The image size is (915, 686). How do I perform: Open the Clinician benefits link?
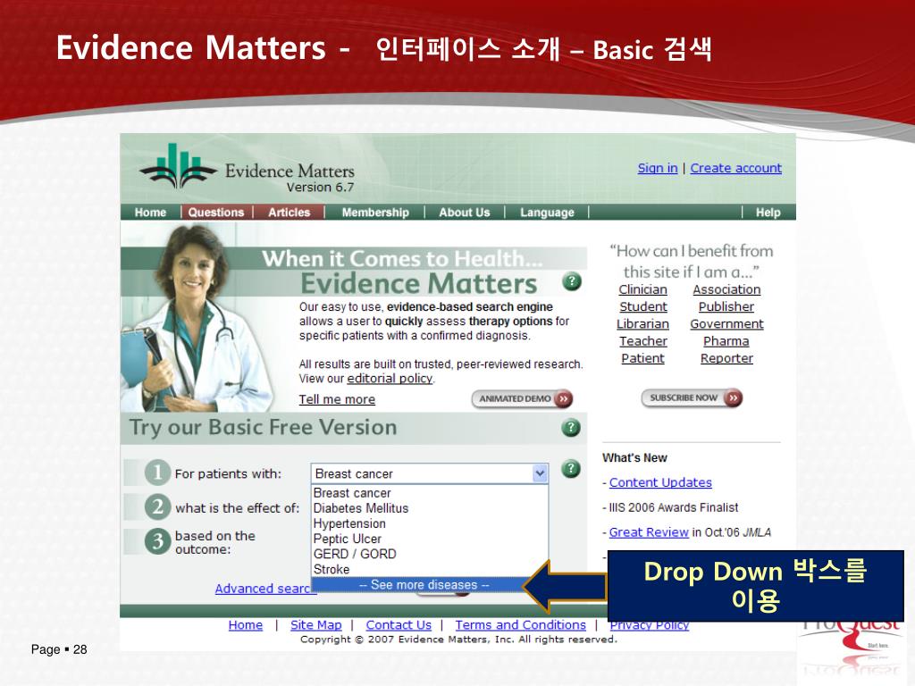click(x=642, y=289)
